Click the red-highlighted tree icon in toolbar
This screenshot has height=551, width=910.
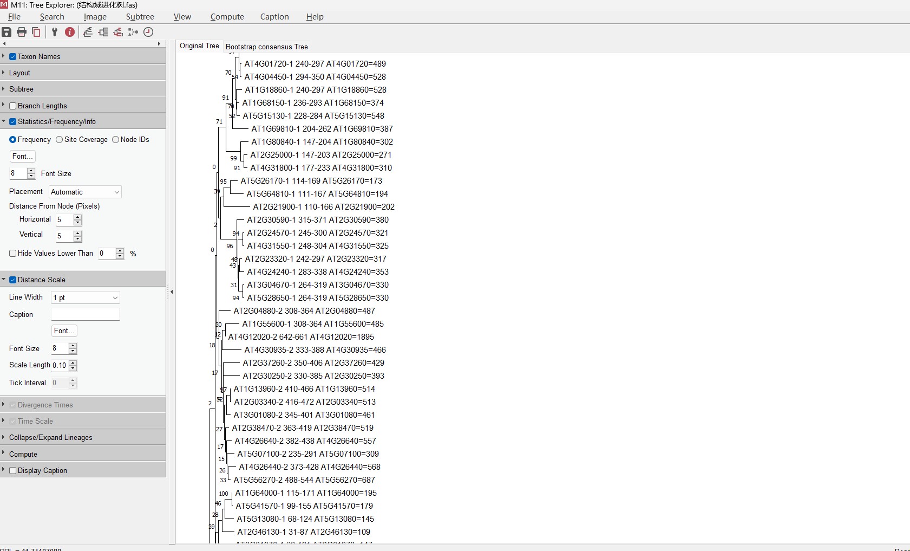pos(118,32)
